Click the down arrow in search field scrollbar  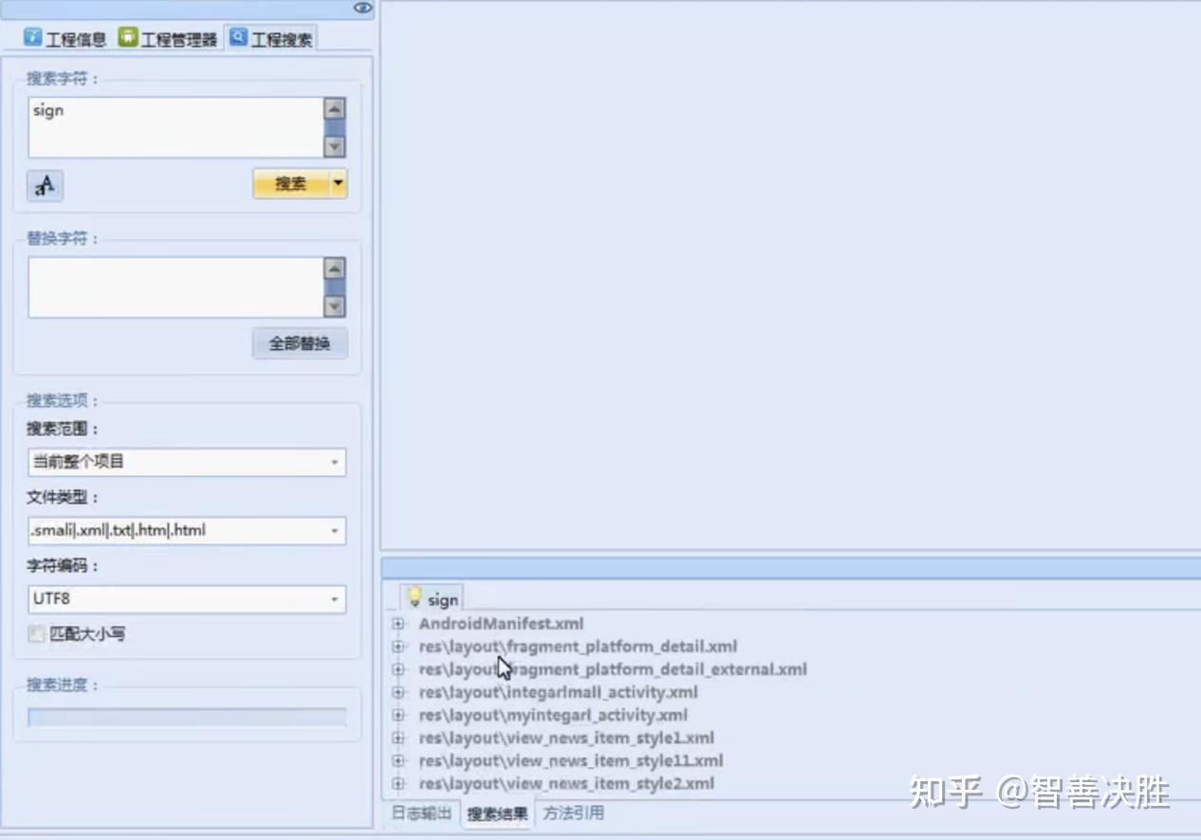point(335,147)
